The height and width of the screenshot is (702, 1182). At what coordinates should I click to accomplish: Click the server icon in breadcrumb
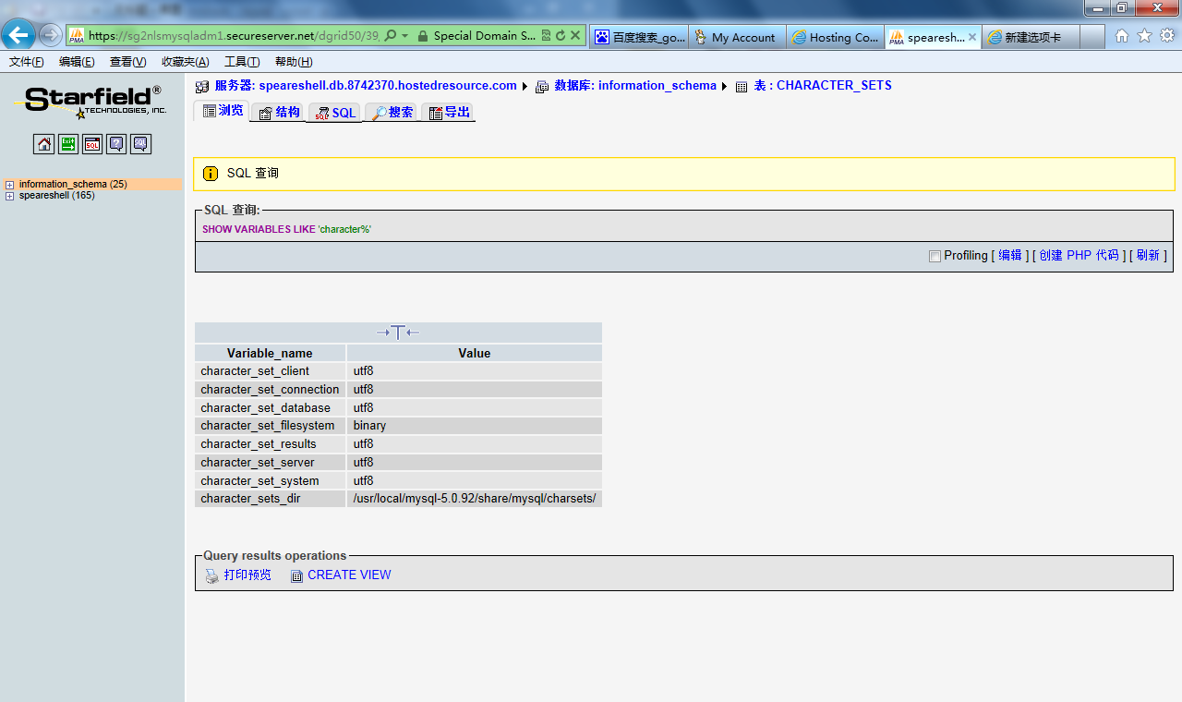[x=202, y=87]
